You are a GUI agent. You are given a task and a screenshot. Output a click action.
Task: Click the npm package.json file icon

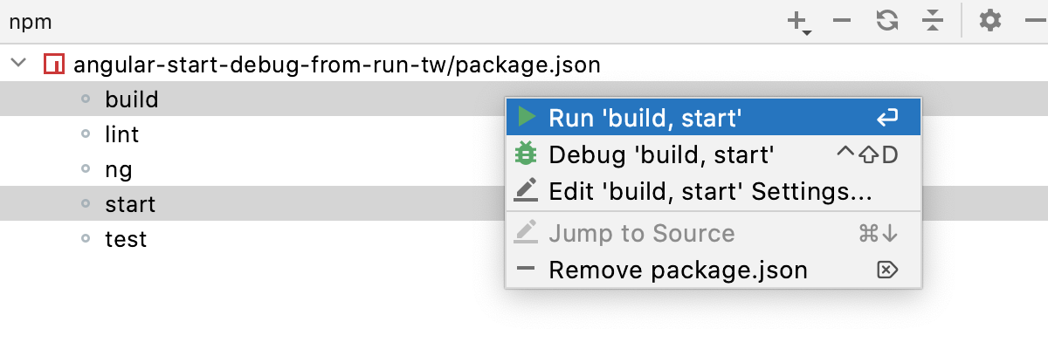53,65
